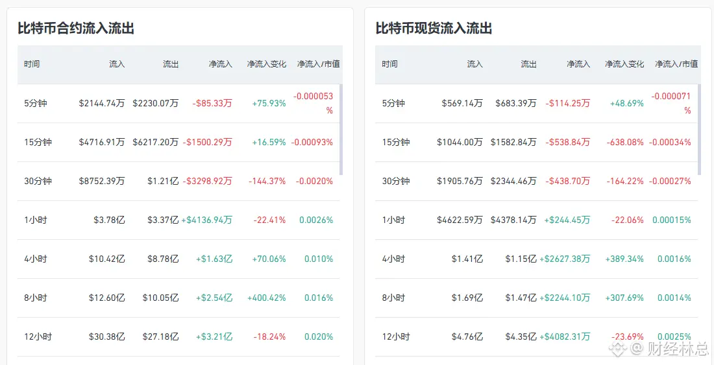Viewport: 714px width, 365px height.
Task: Click change value +400.42%
Action: coord(267,299)
